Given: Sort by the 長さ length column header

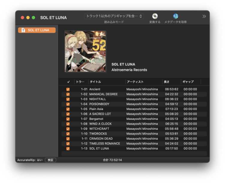Looking at the screenshot, I should point(172,82).
